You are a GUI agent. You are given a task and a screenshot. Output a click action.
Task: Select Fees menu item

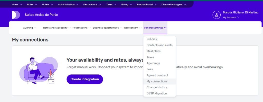click(x=159, y=69)
